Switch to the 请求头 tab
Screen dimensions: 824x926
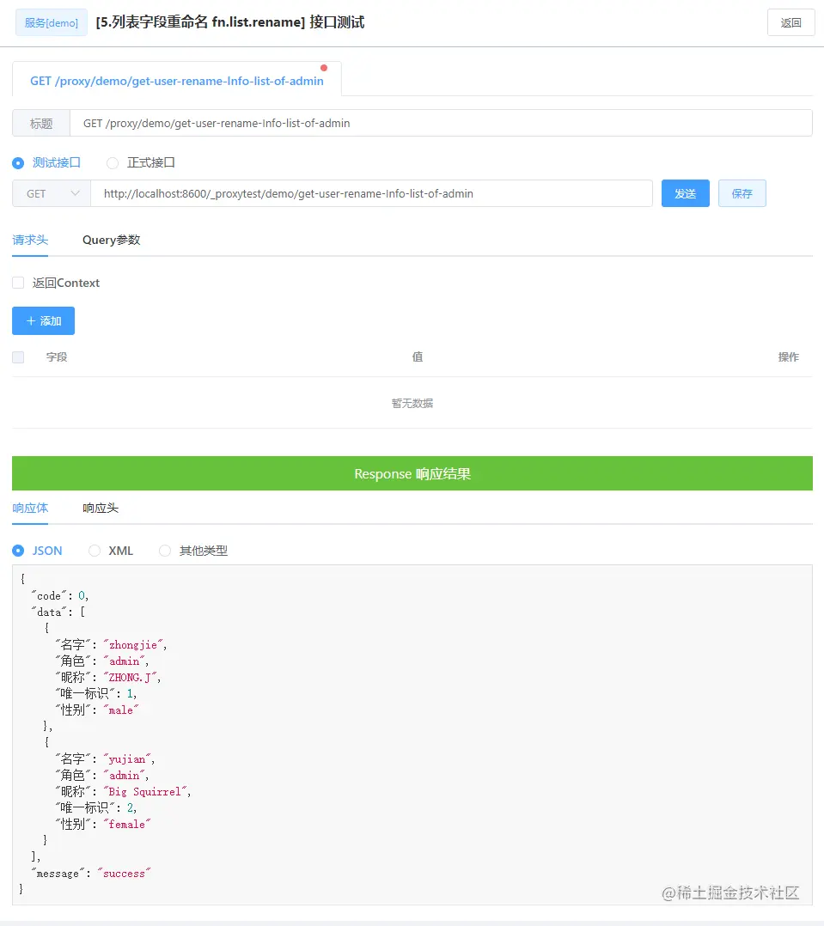[x=30, y=240]
